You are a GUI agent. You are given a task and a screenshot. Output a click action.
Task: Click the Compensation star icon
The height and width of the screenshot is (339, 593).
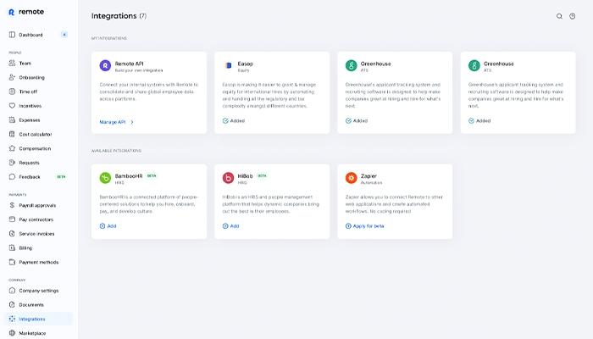(12, 148)
